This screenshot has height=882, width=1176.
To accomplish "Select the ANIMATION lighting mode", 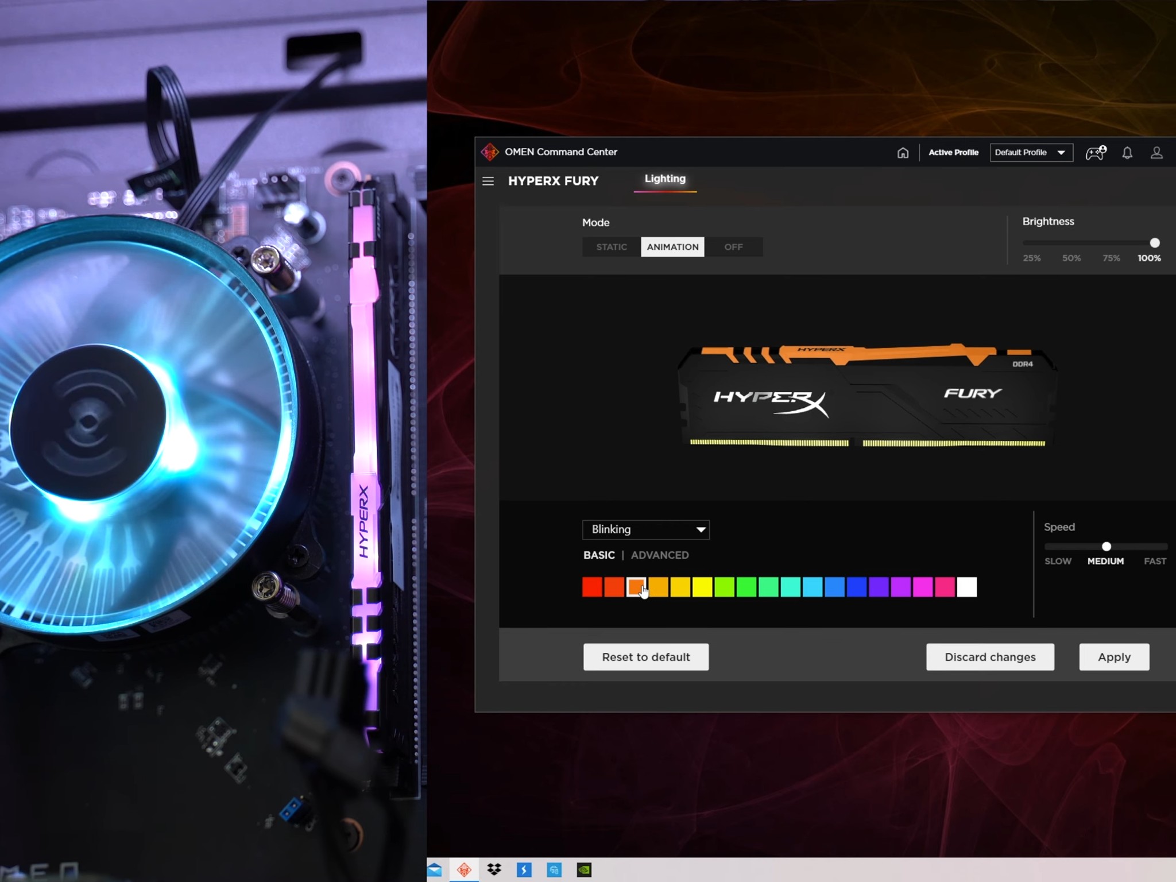I will coord(672,246).
